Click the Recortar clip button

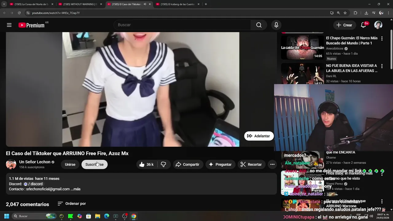251,165
